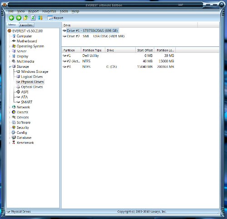Click the Refresh toolbar icon
Image resolution: width=227 pixels, height=219 pixels.
tap(33, 18)
